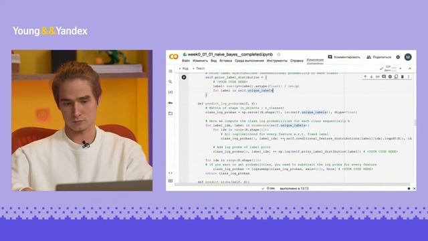The width and height of the screenshot is (428, 241).
Task: Mirror cell in a tab
Action: tap(396, 77)
